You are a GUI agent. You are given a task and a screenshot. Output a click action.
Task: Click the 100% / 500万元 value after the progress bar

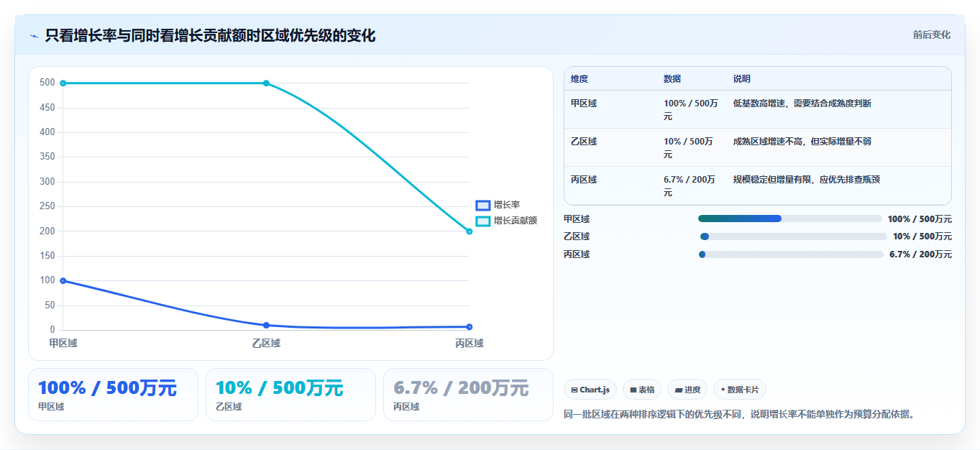(x=920, y=219)
